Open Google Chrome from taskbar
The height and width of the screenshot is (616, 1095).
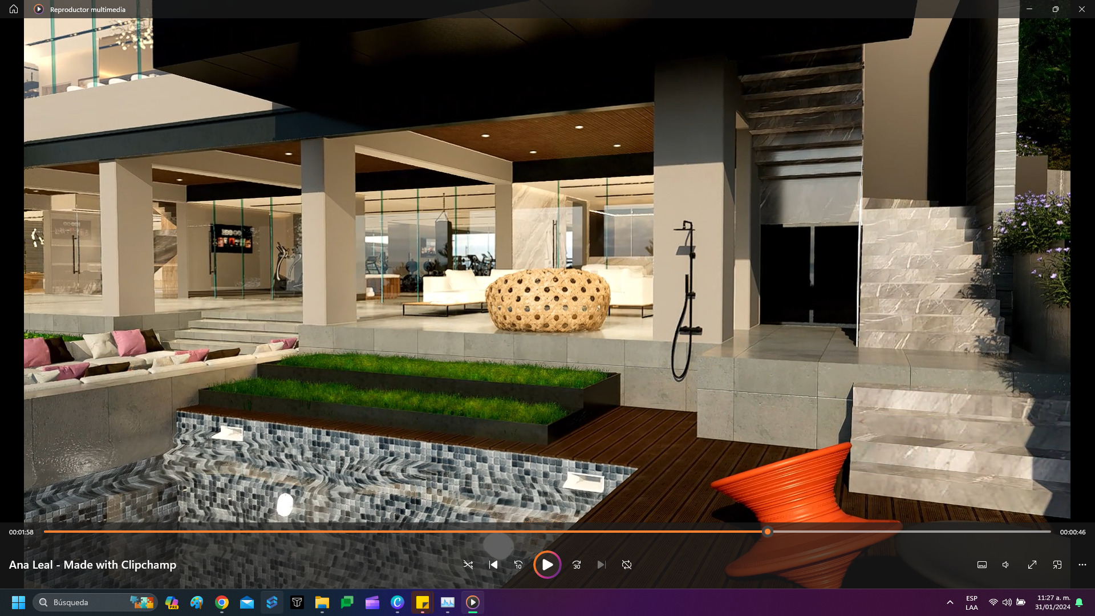click(x=222, y=602)
